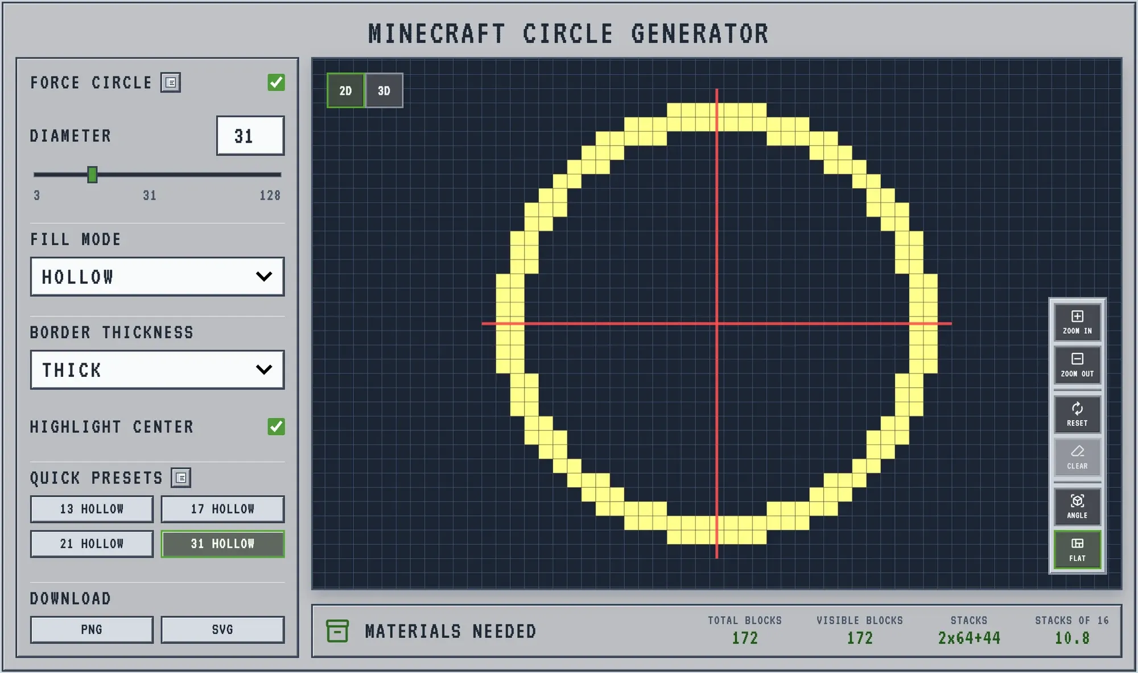Click the Materials Needed heading
Screen dimensions: 1138x673
[451, 632]
